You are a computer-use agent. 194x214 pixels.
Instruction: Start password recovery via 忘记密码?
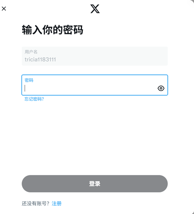tap(34, 99)
